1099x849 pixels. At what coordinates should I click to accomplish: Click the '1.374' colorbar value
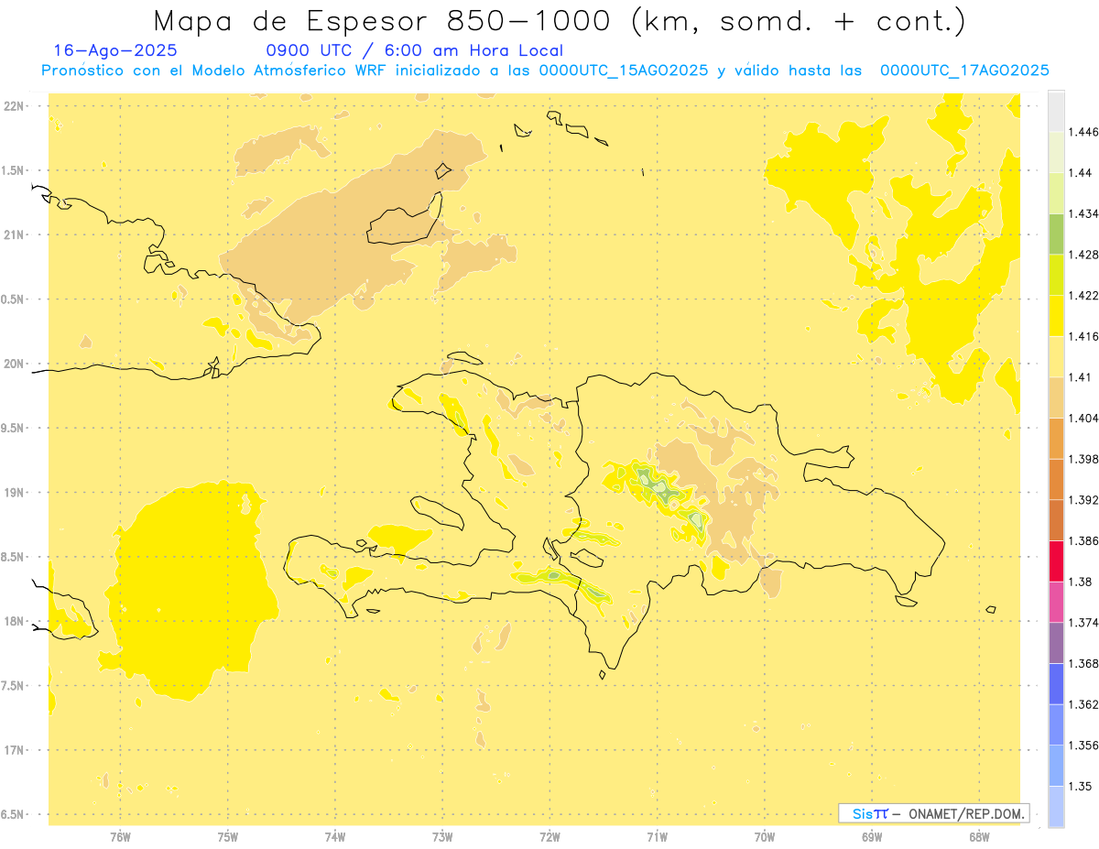pos(1083,623)
